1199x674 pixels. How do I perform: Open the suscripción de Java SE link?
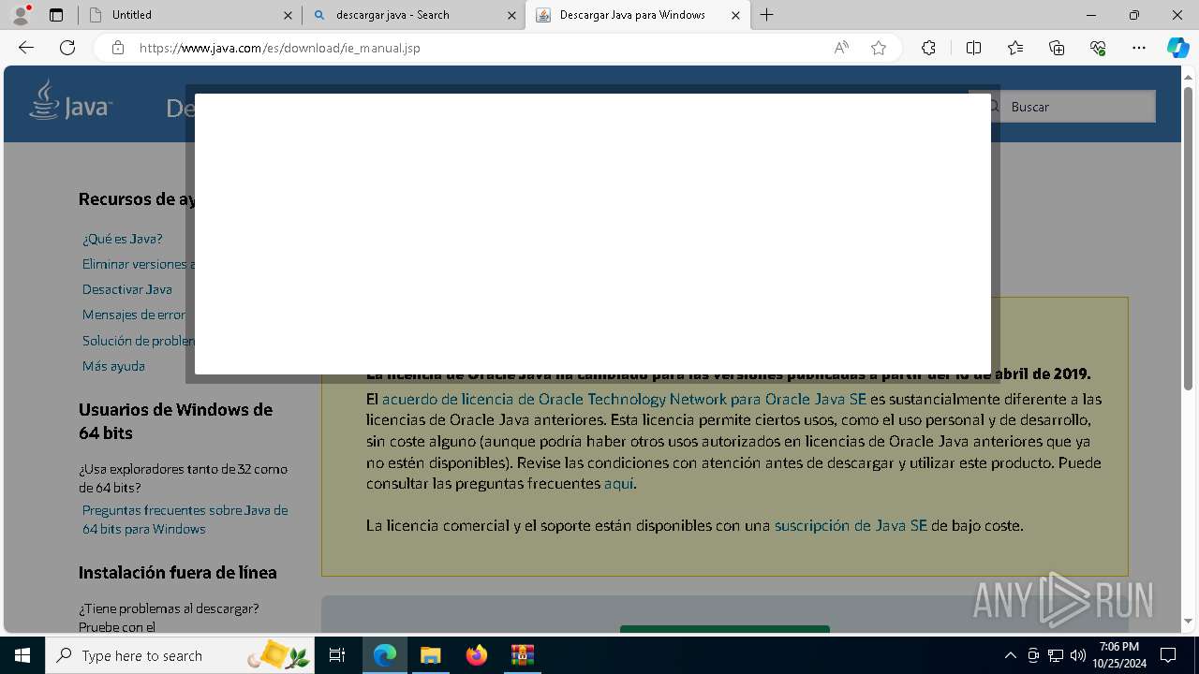tap(851, 526)
